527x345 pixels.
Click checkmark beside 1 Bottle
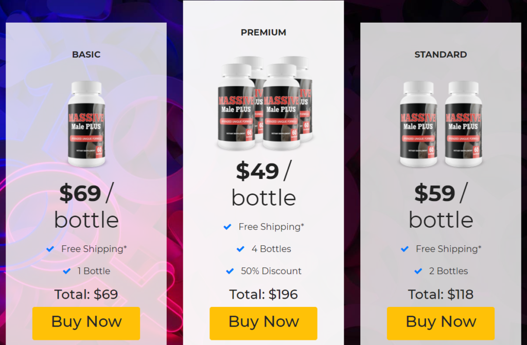point(67,271)
